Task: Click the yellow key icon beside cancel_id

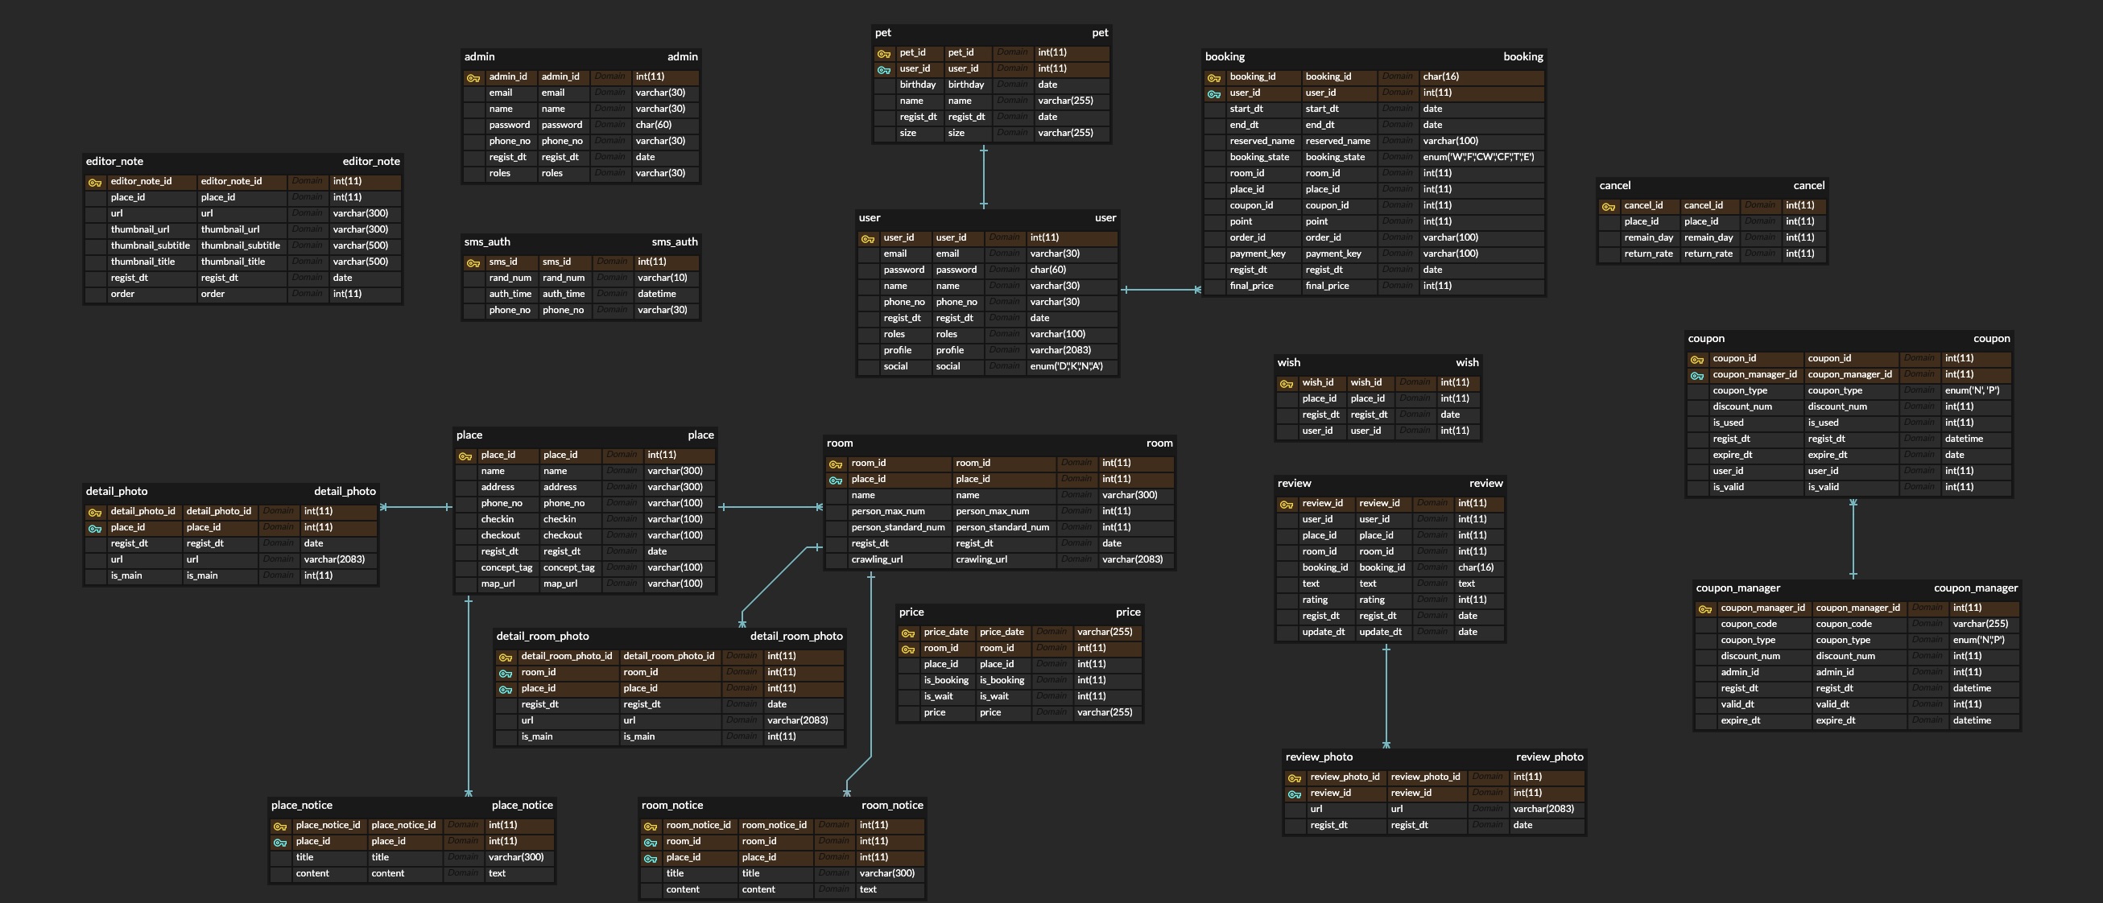Action: pos(1608,207)
